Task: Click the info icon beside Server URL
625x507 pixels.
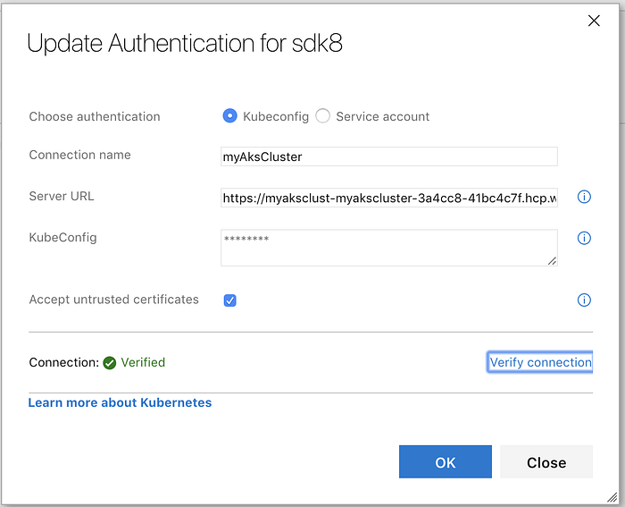Action: tap(584, 197)
